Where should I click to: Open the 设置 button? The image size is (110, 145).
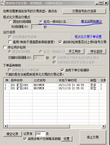(x=67, y=139)
